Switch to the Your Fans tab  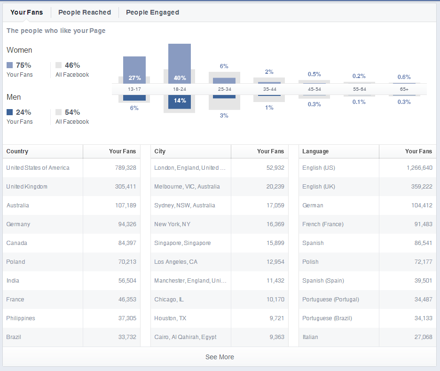(x=27, y=12)
